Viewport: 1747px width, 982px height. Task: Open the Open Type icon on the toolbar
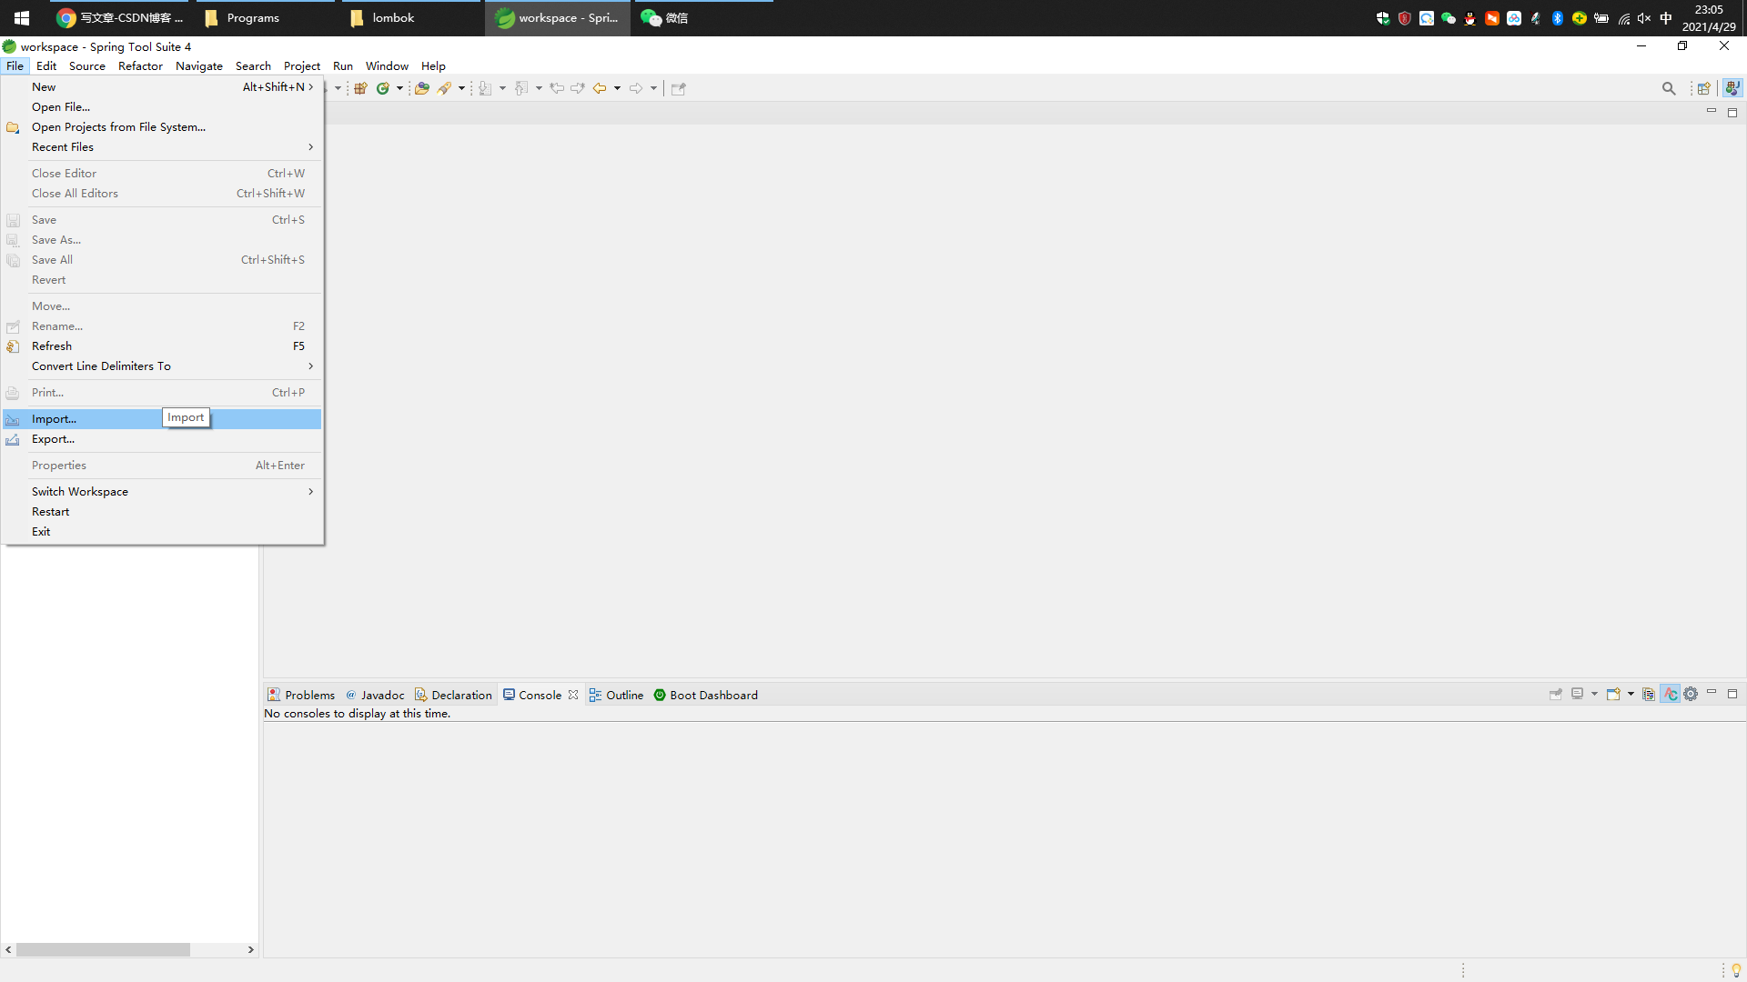point(423,88)
